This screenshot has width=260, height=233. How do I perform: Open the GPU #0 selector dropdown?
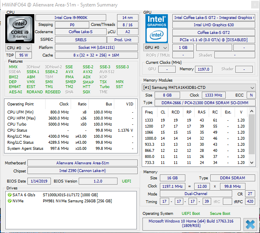click(x=156, y=48)
